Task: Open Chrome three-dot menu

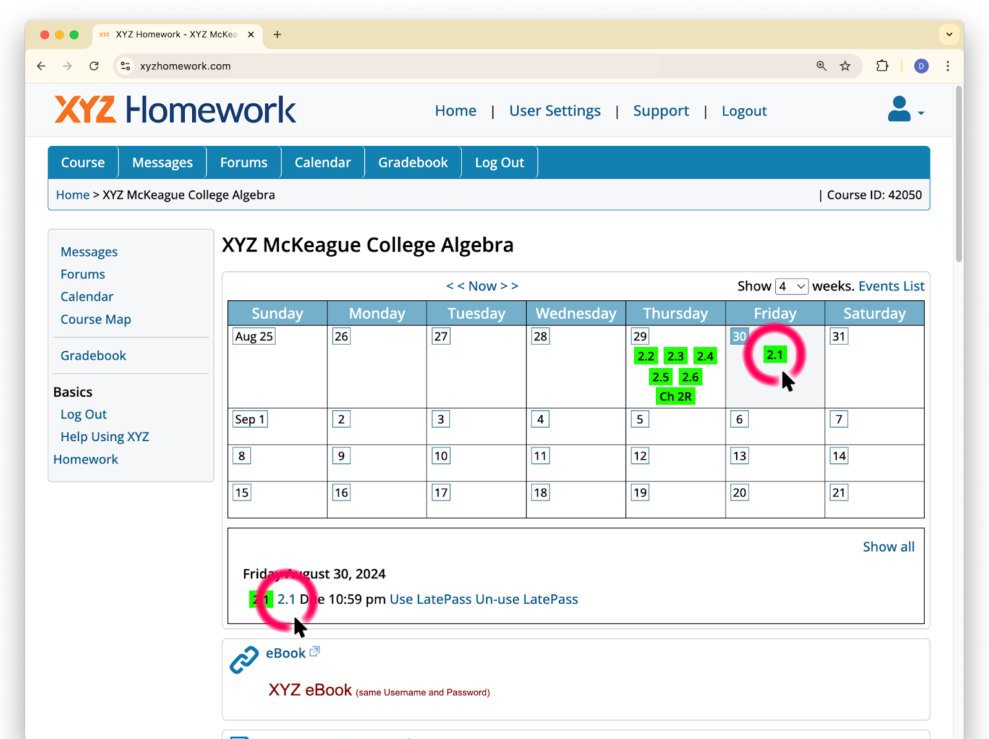Action: coord(948,66)
